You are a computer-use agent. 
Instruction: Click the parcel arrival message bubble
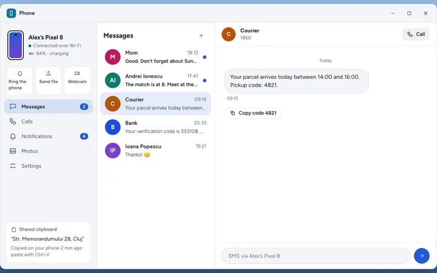pyautogui.click(x=297, y=81)
